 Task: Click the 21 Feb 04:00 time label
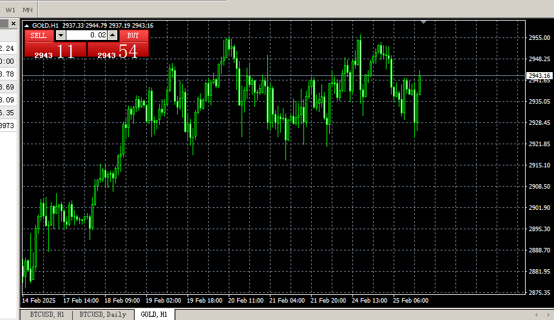click(287, 301)
